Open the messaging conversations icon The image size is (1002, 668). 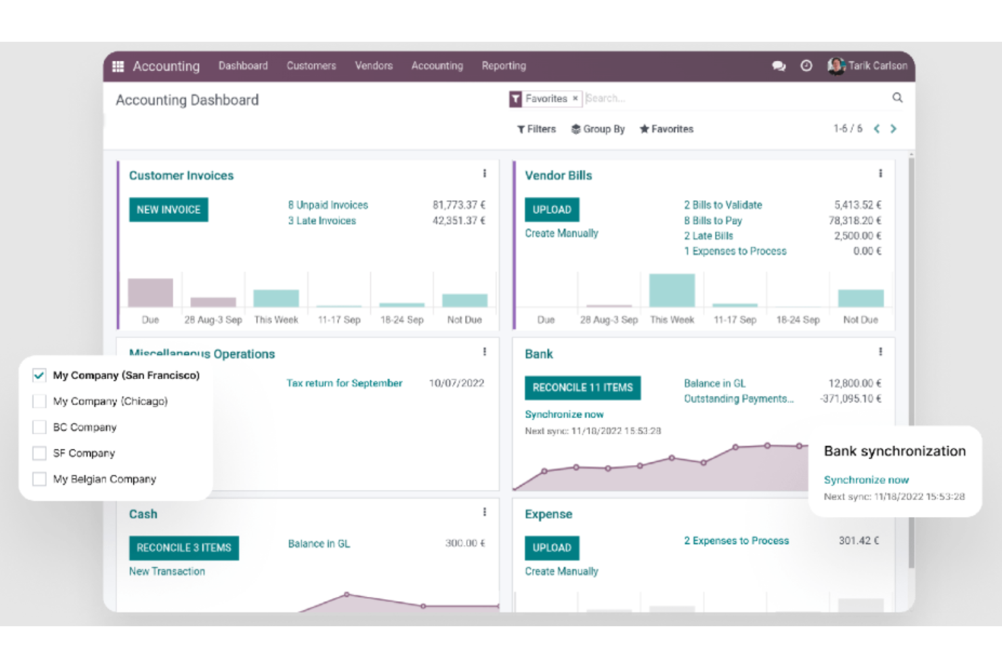tap(779, 66)
